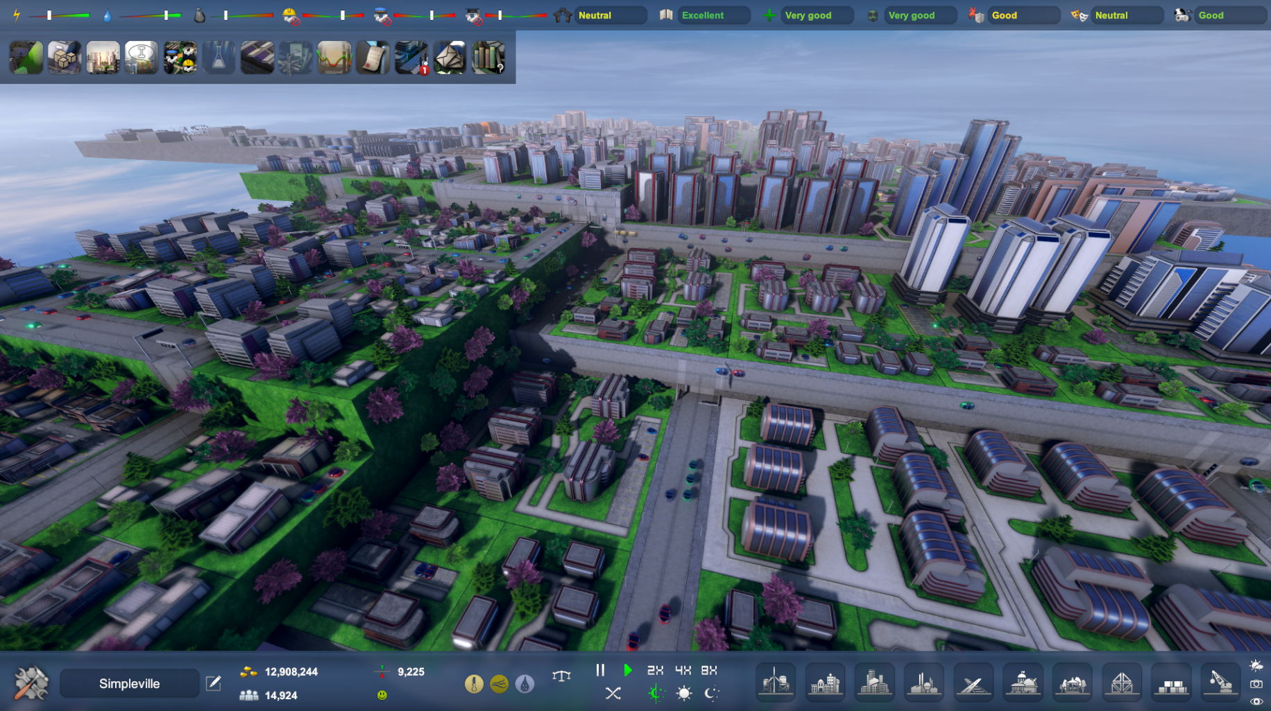Click the culture Neutral status indicator
Screen dimensions: 1271x711
coord(1127,15)
